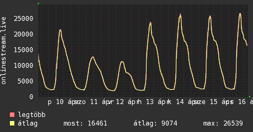The height and width of the screenshot is (132, 253).
Task: Click the onlinestream.live vertical axis title
Action: (3, 51)
